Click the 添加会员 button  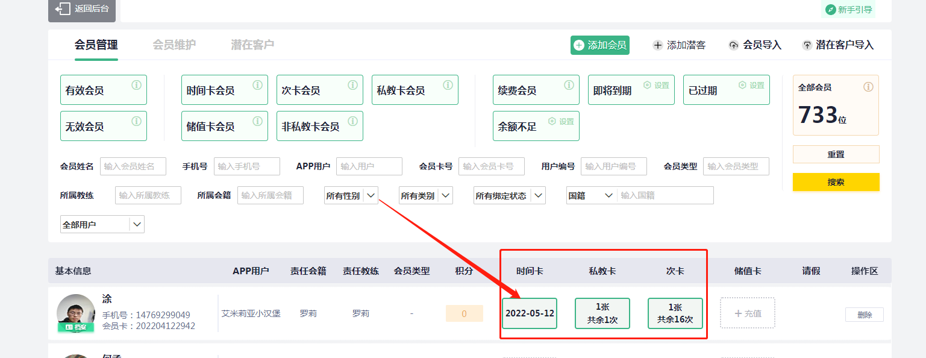[x=599, y=45]
